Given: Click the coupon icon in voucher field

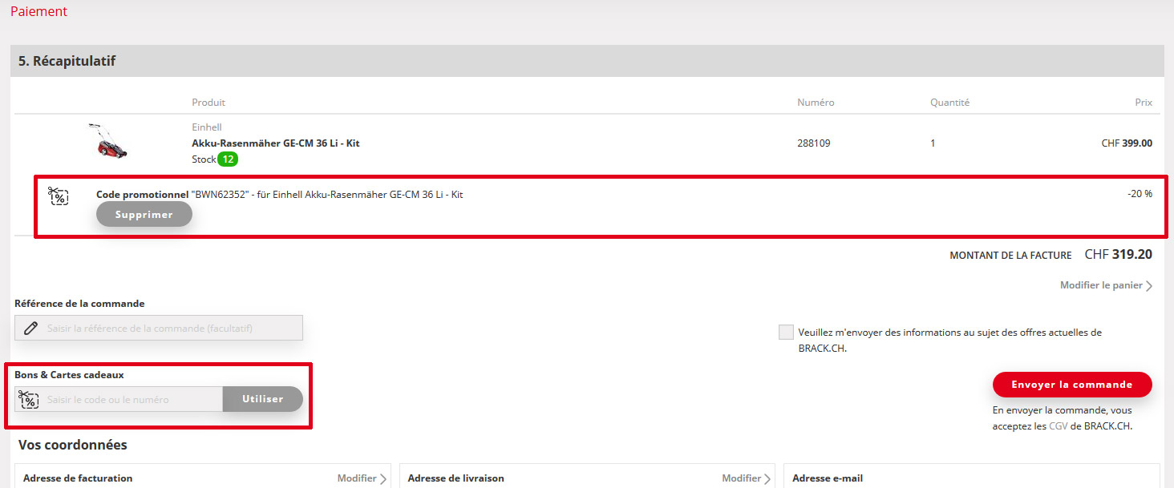Looking at the screenshot, I should [x=29, y=399].
